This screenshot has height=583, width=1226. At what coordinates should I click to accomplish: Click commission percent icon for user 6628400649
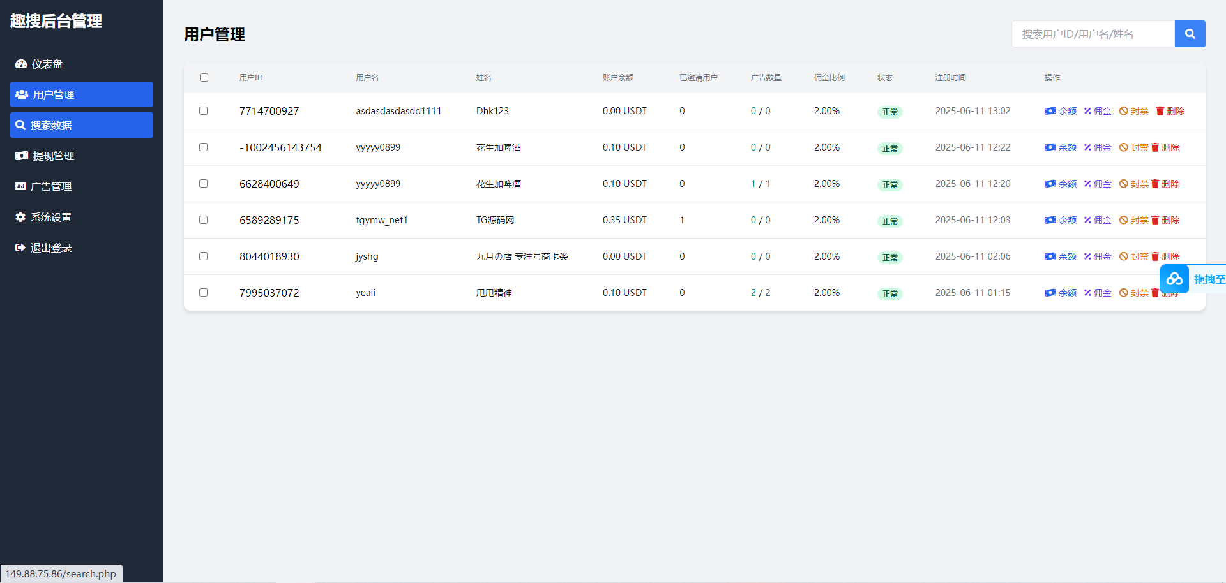pos(1087,184)
